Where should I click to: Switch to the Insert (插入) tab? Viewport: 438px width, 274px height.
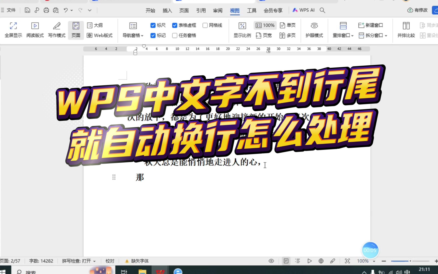(167, 10)
